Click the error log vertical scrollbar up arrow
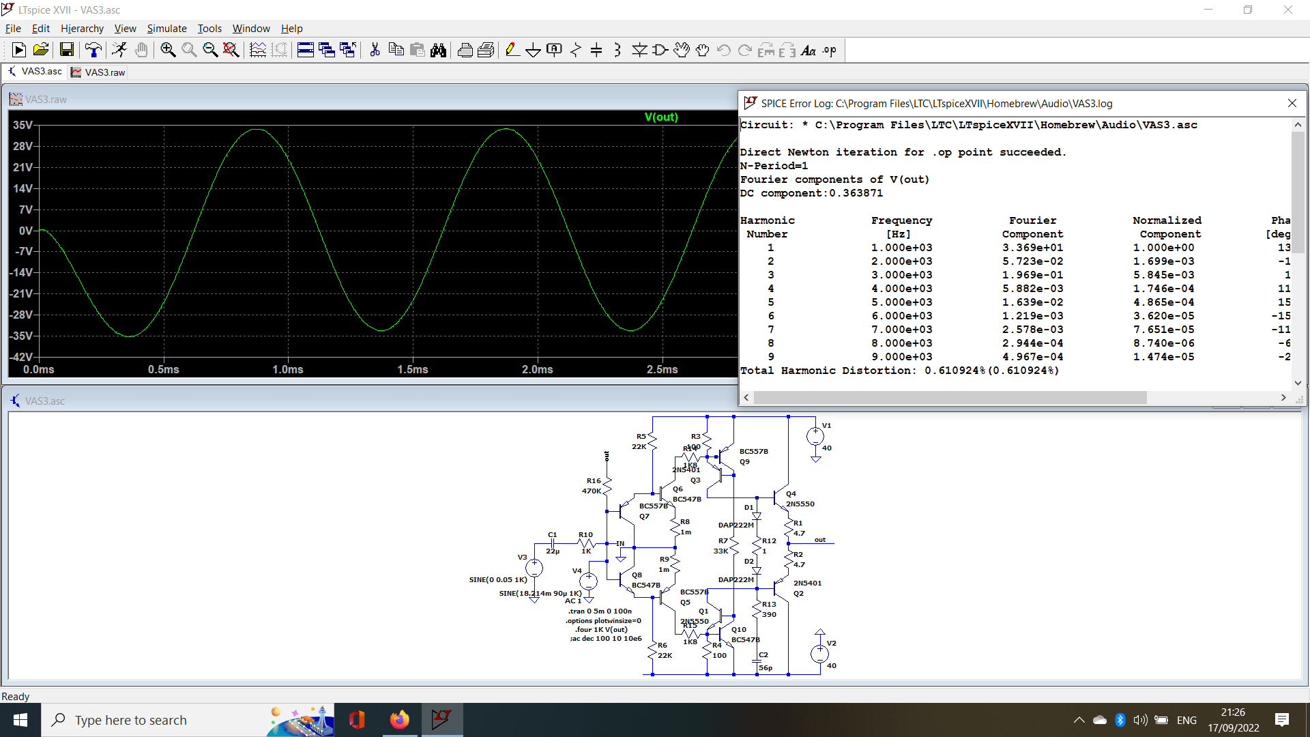This screenshot has width=1310, height=737. (x=1298, y=125)
